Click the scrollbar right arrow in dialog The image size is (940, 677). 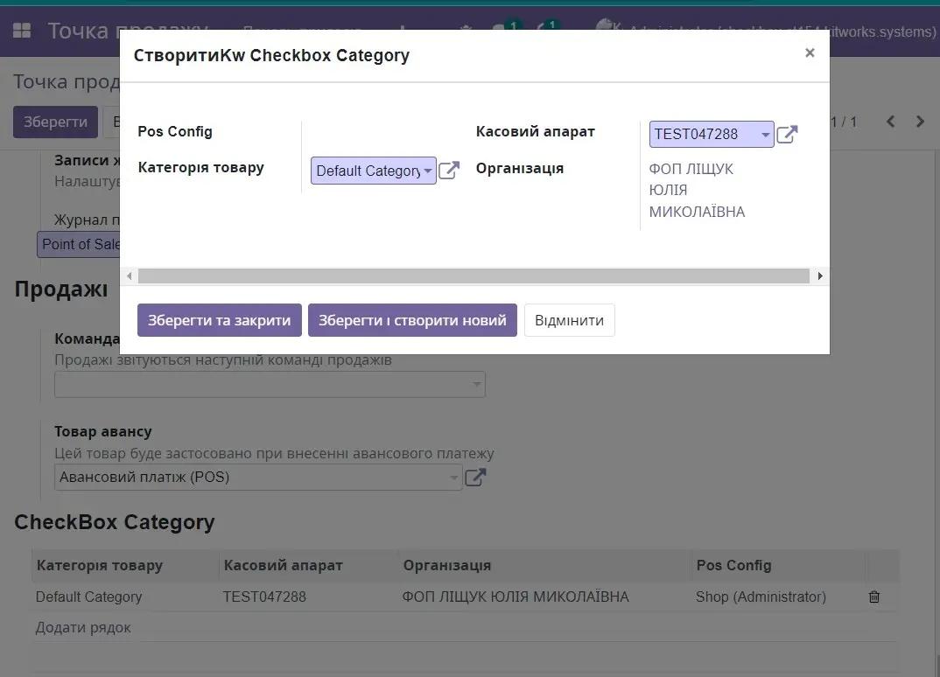(820, 276)
